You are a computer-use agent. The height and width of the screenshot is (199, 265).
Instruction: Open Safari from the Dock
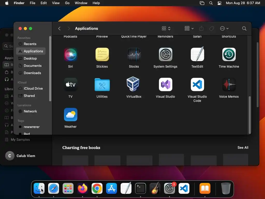point(54,188)
